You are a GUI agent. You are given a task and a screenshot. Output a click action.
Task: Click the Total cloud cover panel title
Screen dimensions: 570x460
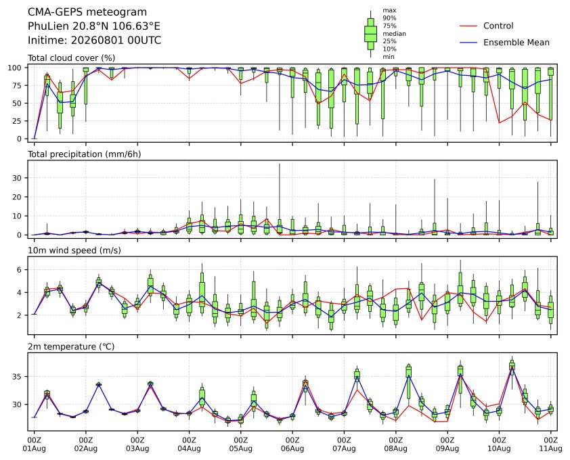pos(72,58)
